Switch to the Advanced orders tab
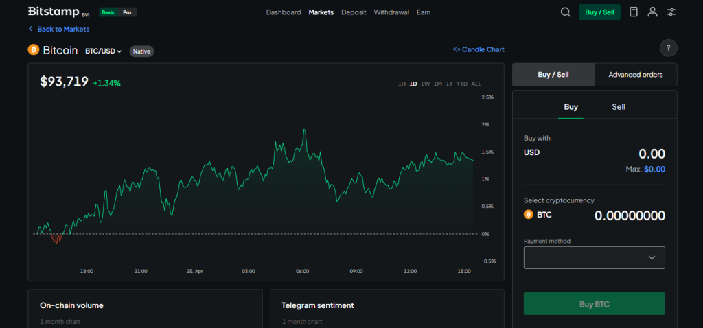 click(635, 75)
